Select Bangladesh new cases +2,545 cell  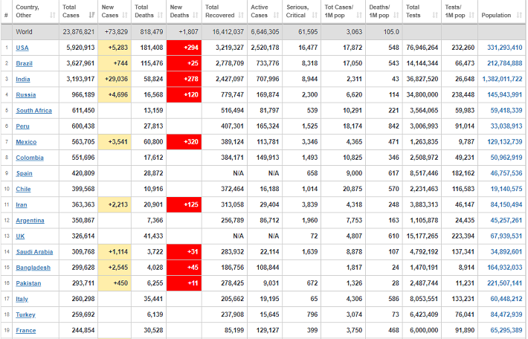[x=115, y=268]
